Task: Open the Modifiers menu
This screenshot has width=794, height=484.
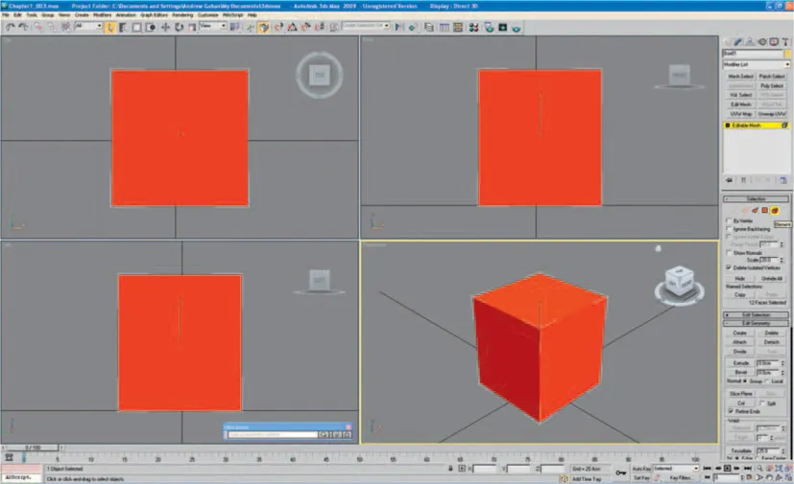Action: pyautogui.click(x=102, y=15)
